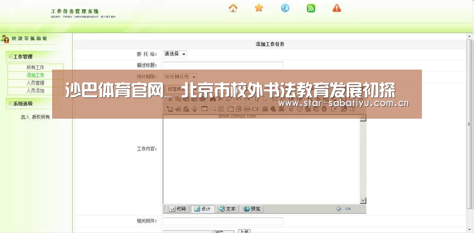Click the 描述标题 input field
The image size is (474, 233).
coord(223,65)
